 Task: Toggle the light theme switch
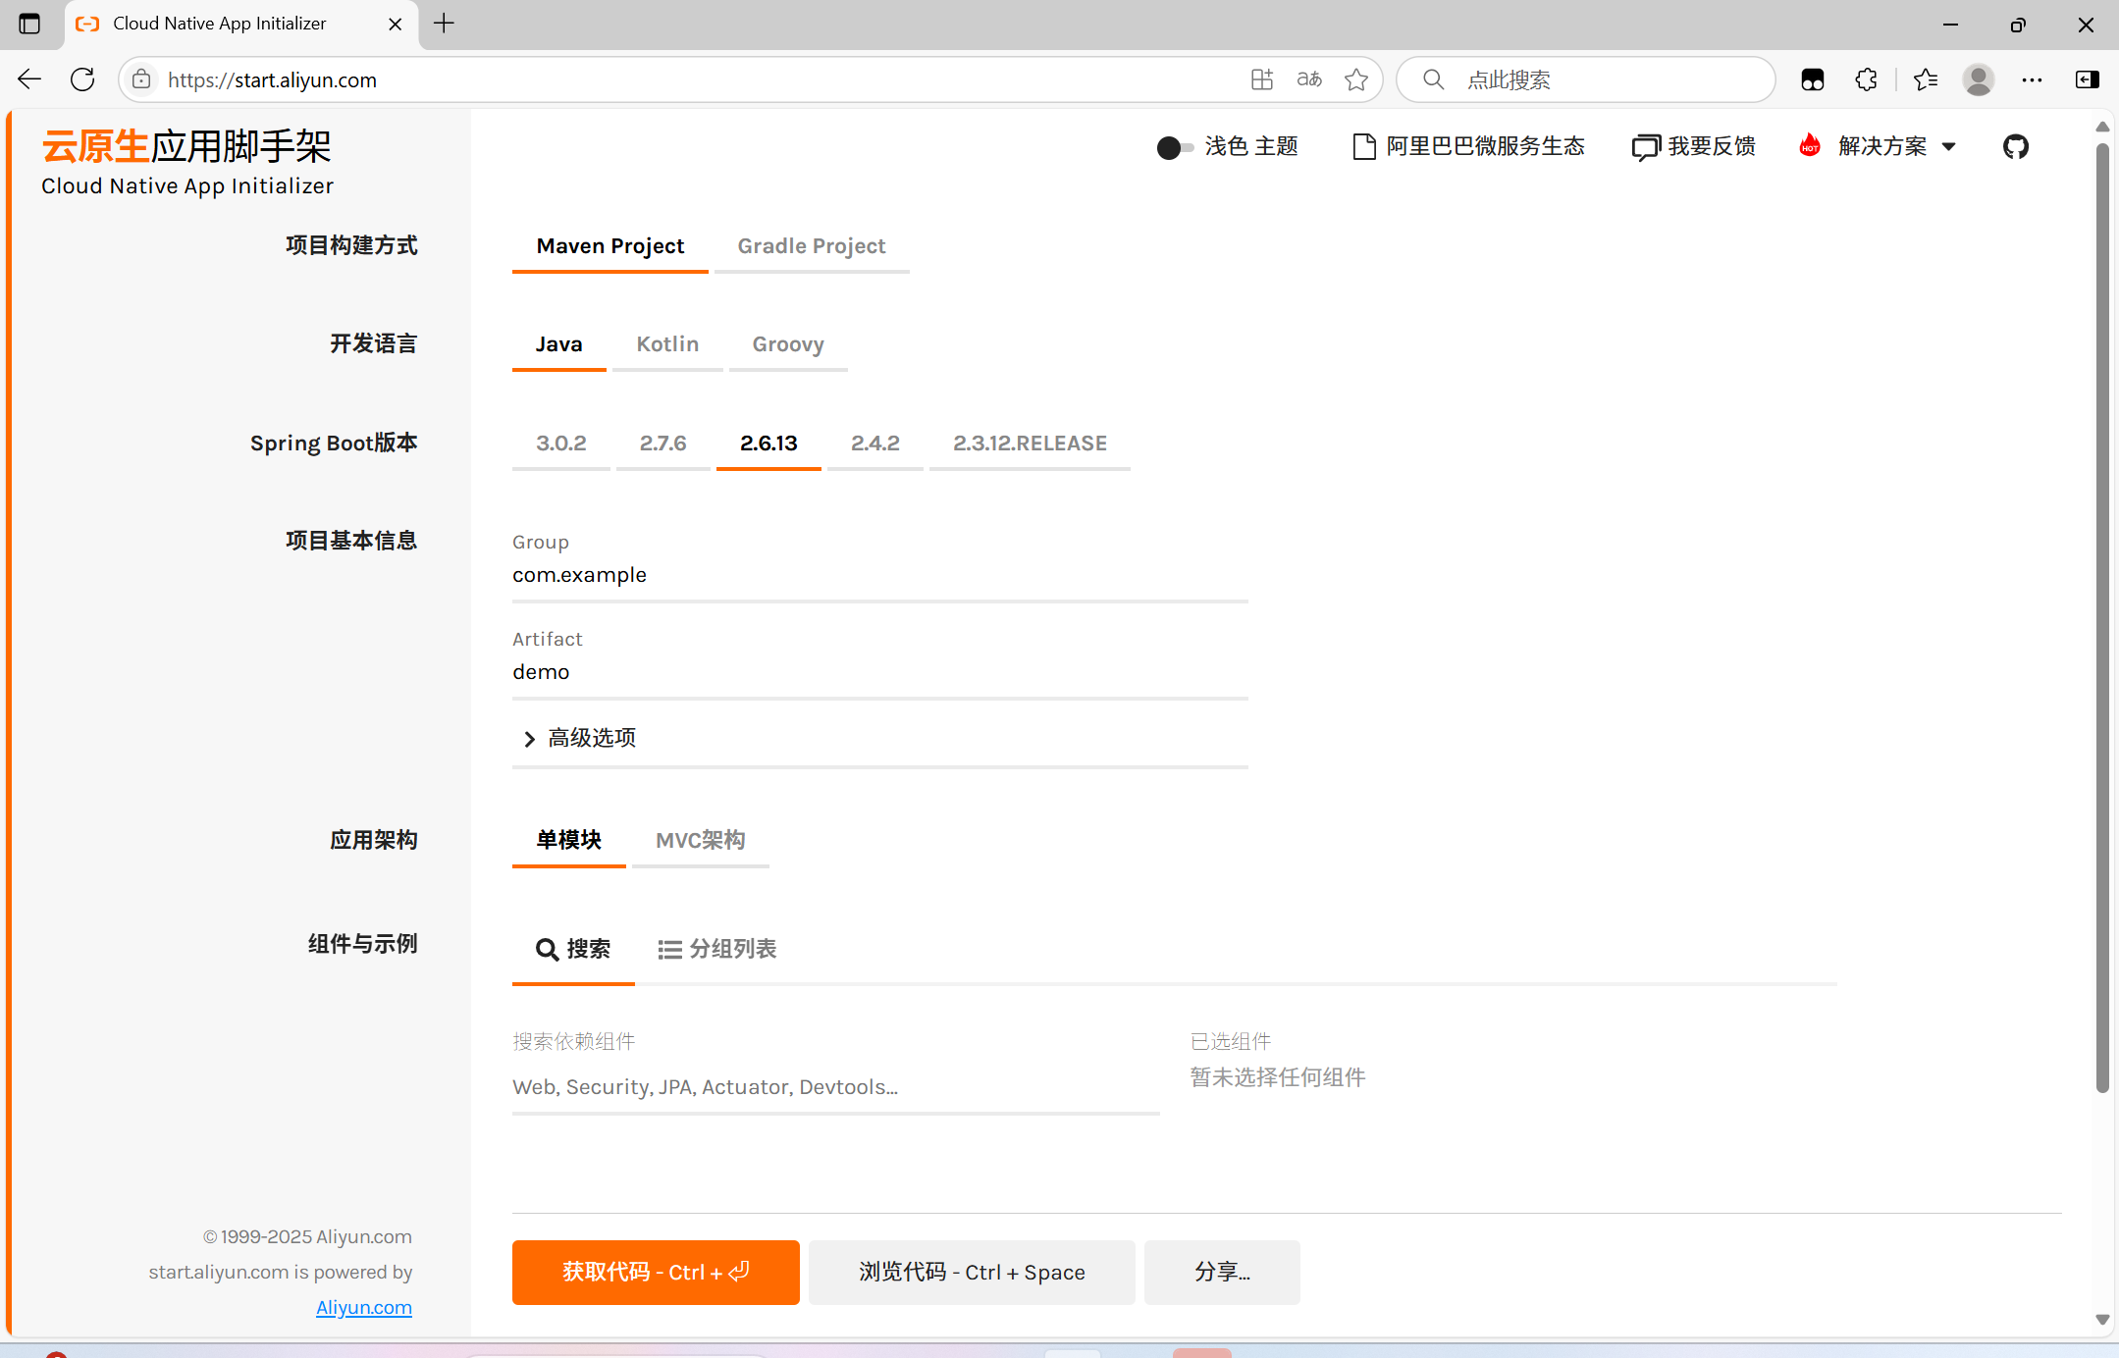pos(1175,147)
